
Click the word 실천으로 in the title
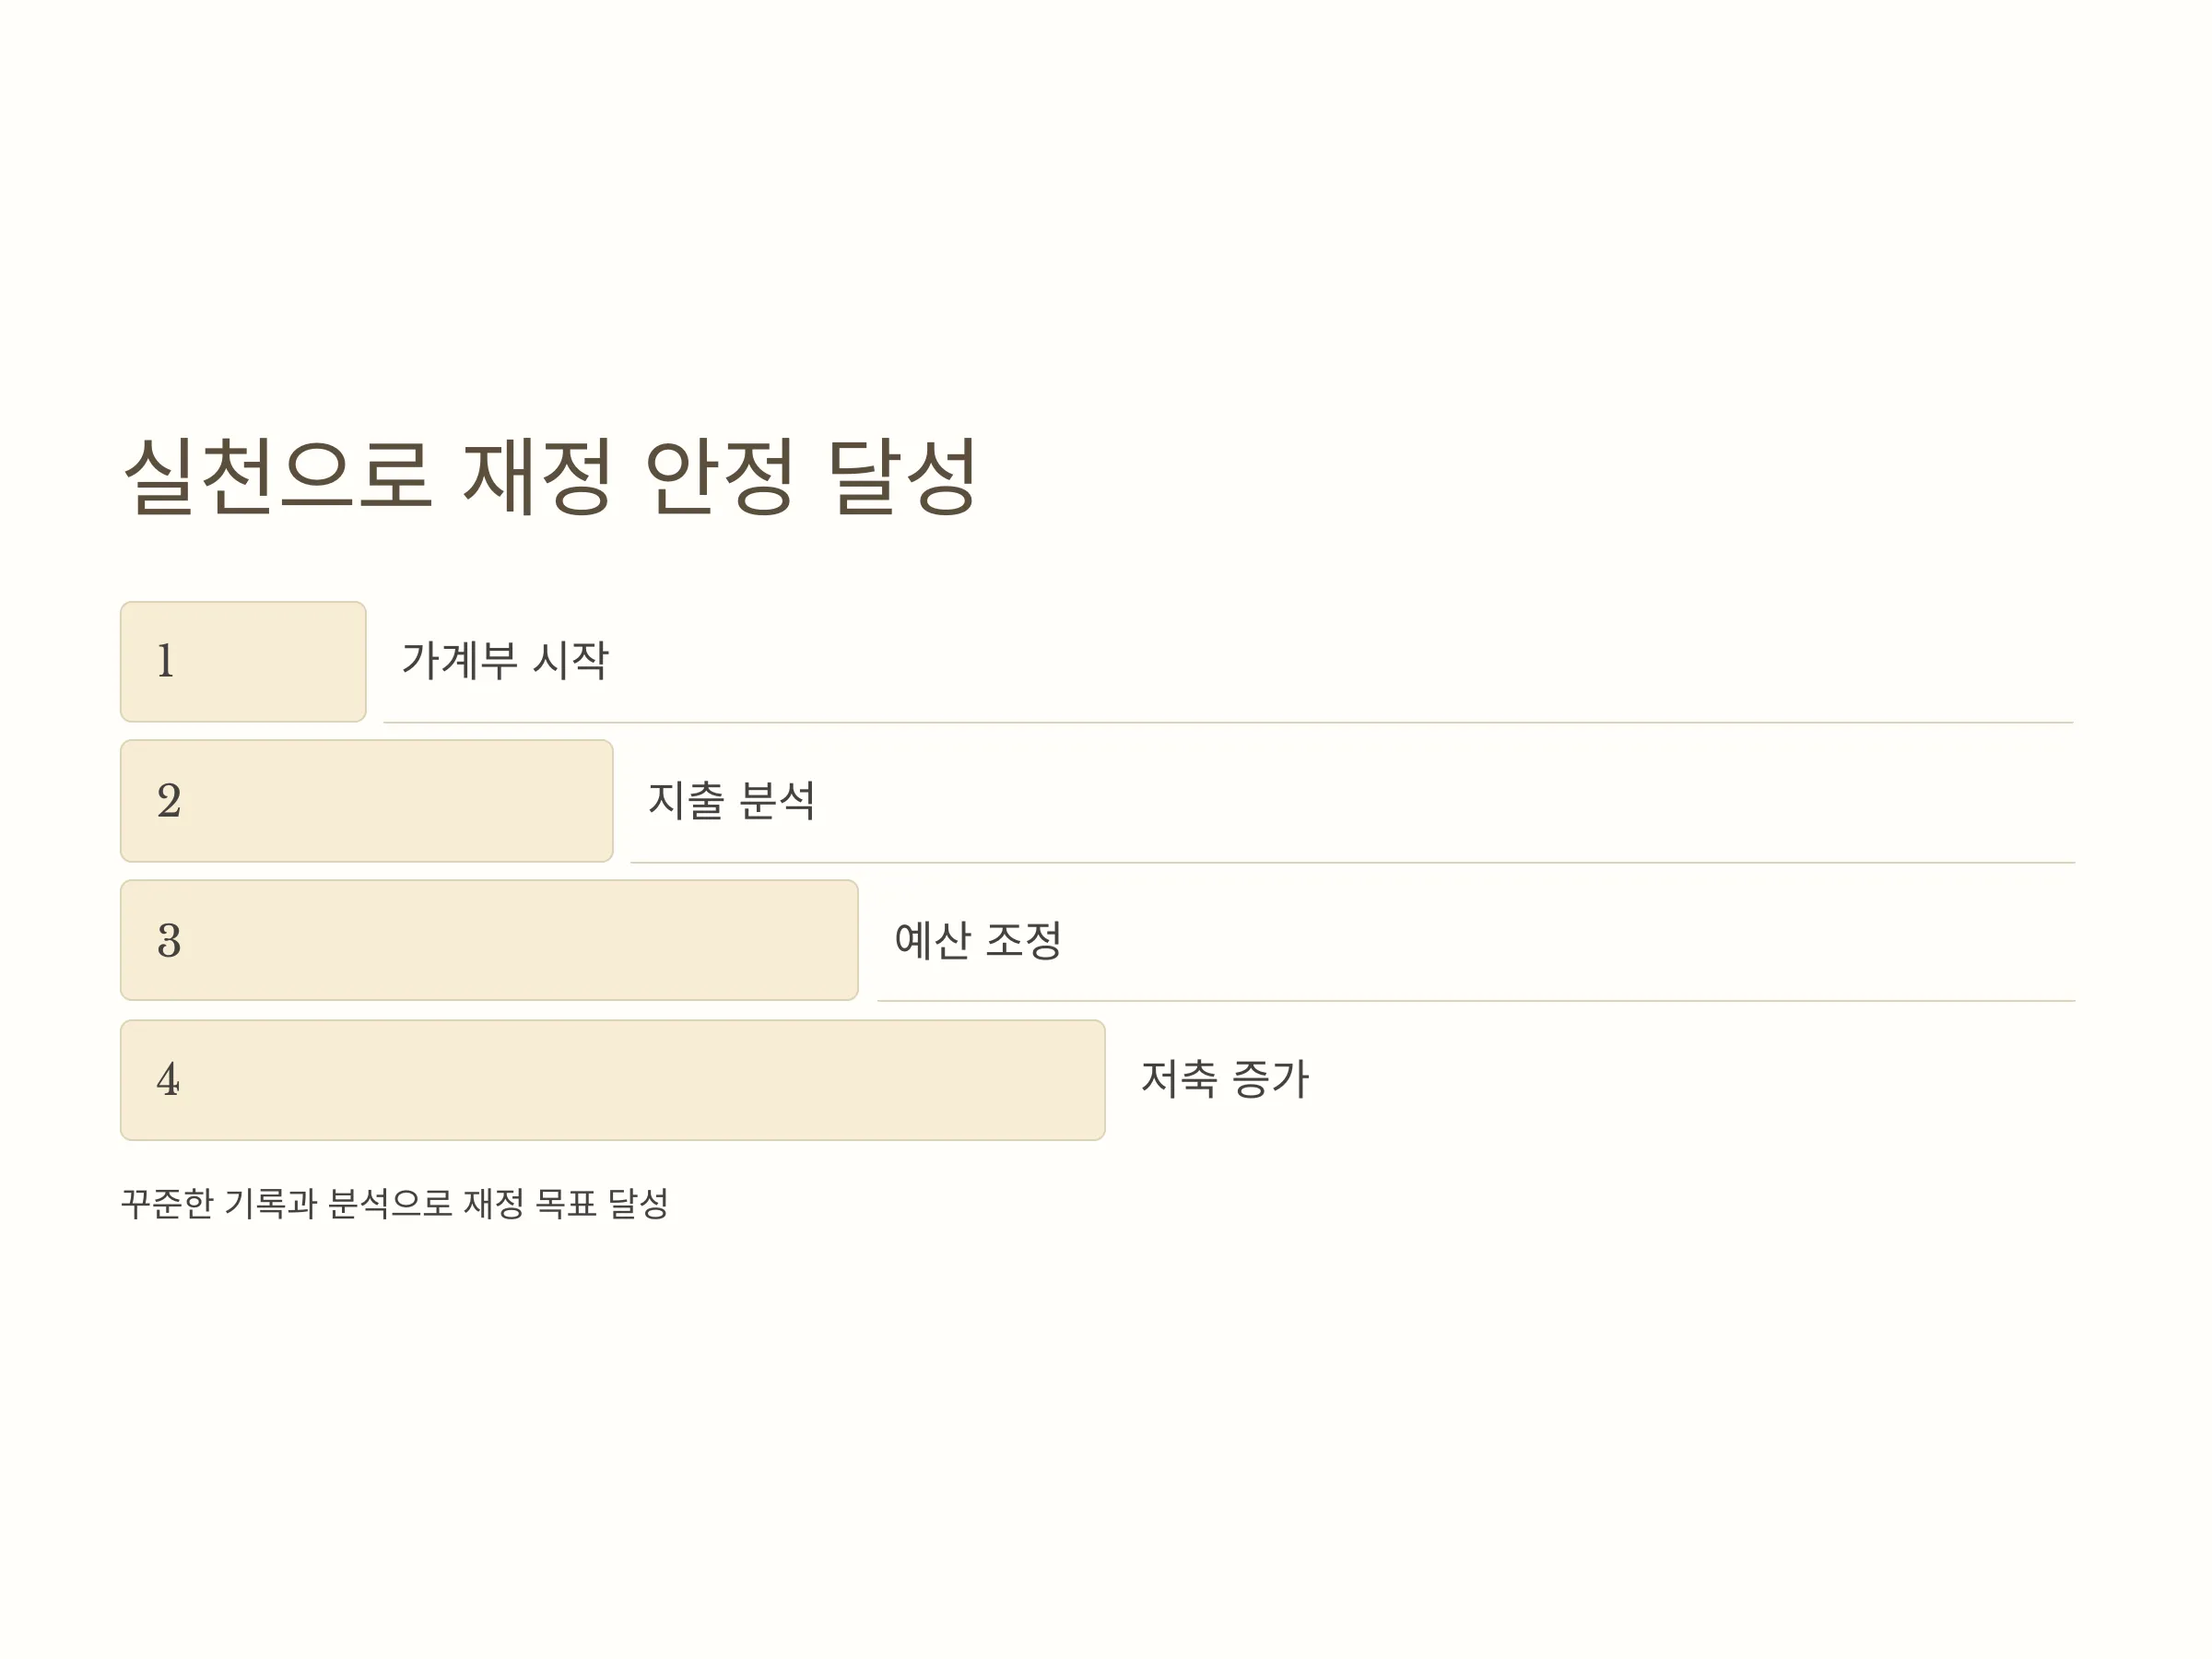coord(278,476)
